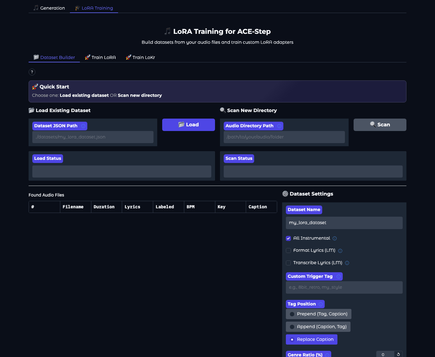Click the Filename column header

pyautogui.click(x=76, y=207)
